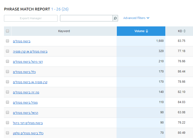Open the keyword link מגדל ביטוח מנהלים

pyautogui.click(x=25, y=103)
